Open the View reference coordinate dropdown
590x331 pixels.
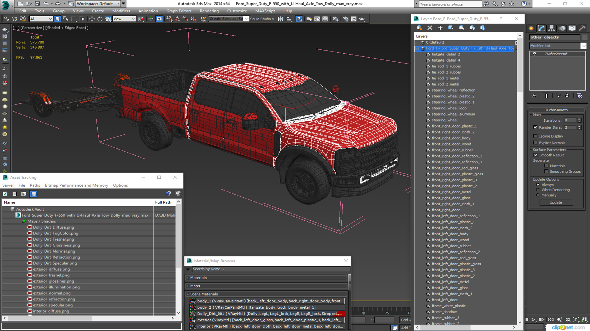[124, 19]
